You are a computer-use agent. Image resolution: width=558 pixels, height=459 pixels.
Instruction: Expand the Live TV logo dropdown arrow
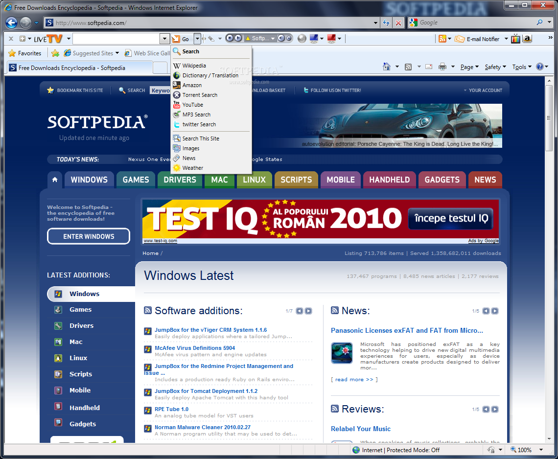click(x=69, y=39)
